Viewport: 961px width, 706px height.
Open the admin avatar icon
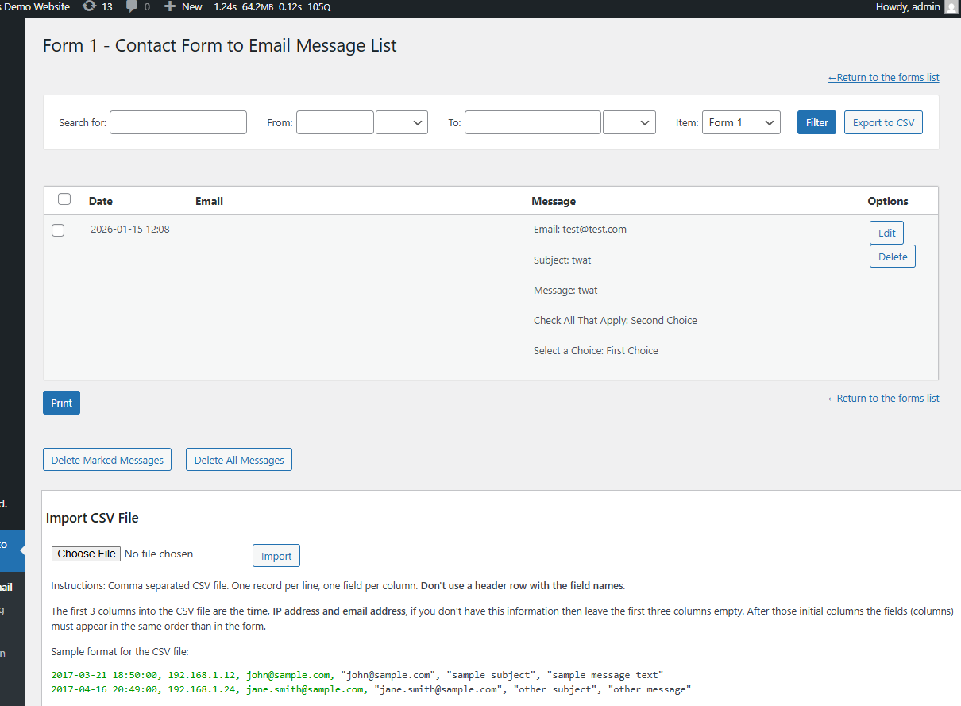point(951,7)
